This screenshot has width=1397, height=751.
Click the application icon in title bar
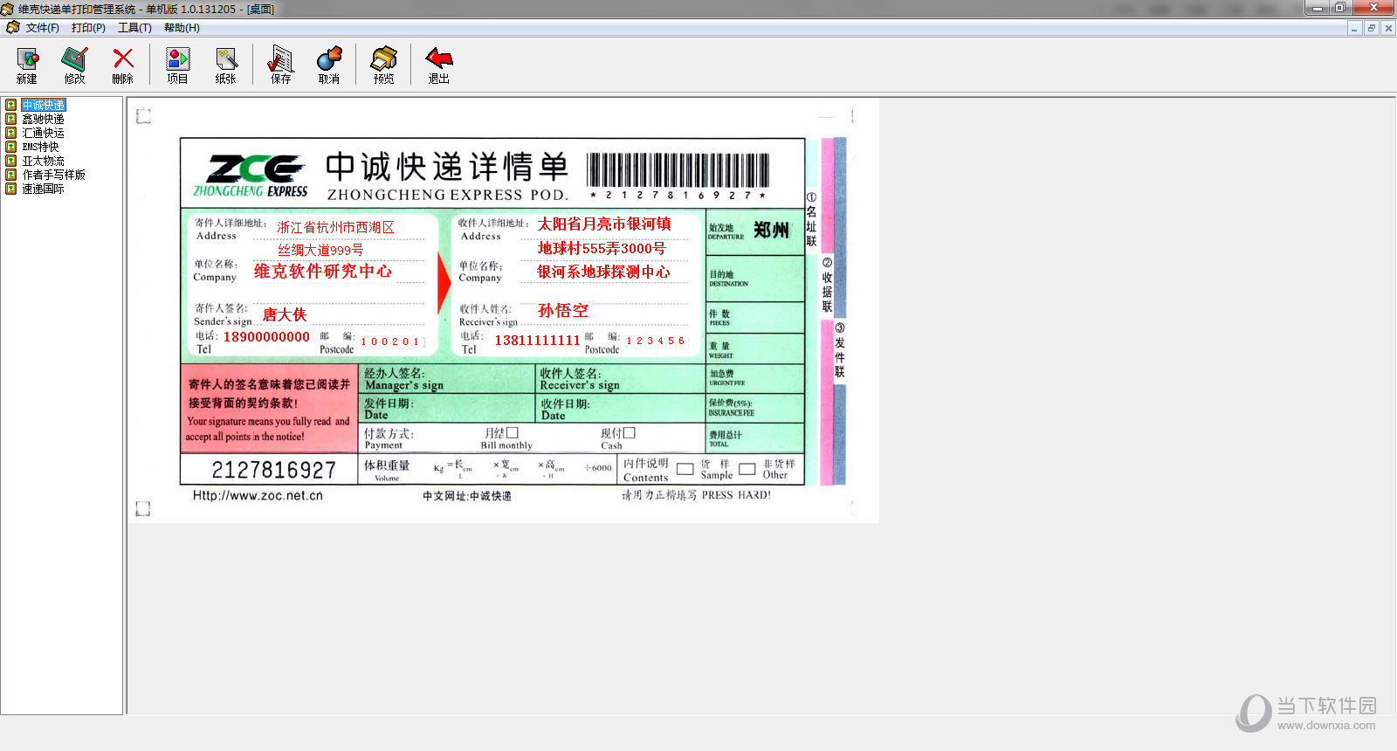tap(7, 9)
